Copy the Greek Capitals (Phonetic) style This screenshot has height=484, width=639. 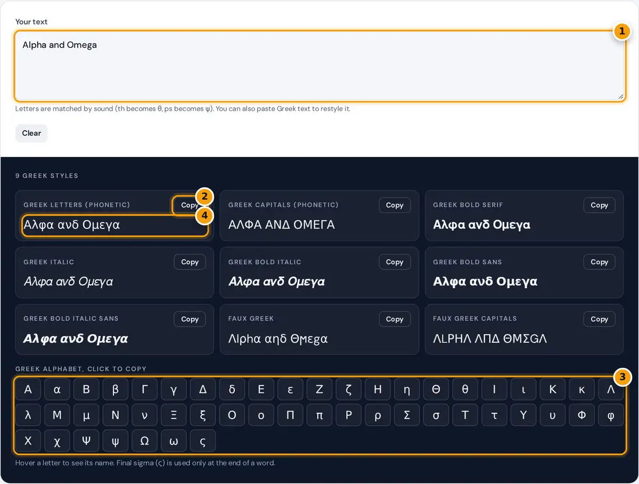pyautogui.click(x=395, y=205)
